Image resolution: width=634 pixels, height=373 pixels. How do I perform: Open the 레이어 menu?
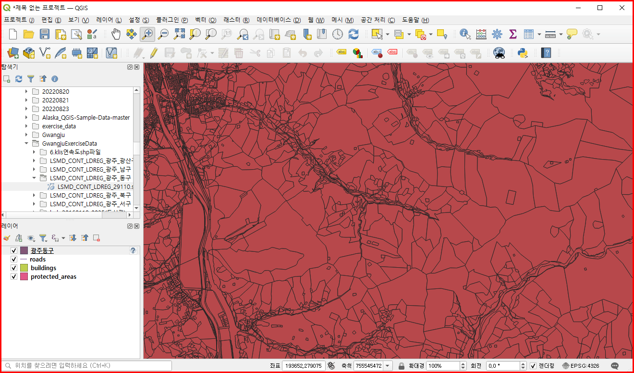[x=109, y=20]
